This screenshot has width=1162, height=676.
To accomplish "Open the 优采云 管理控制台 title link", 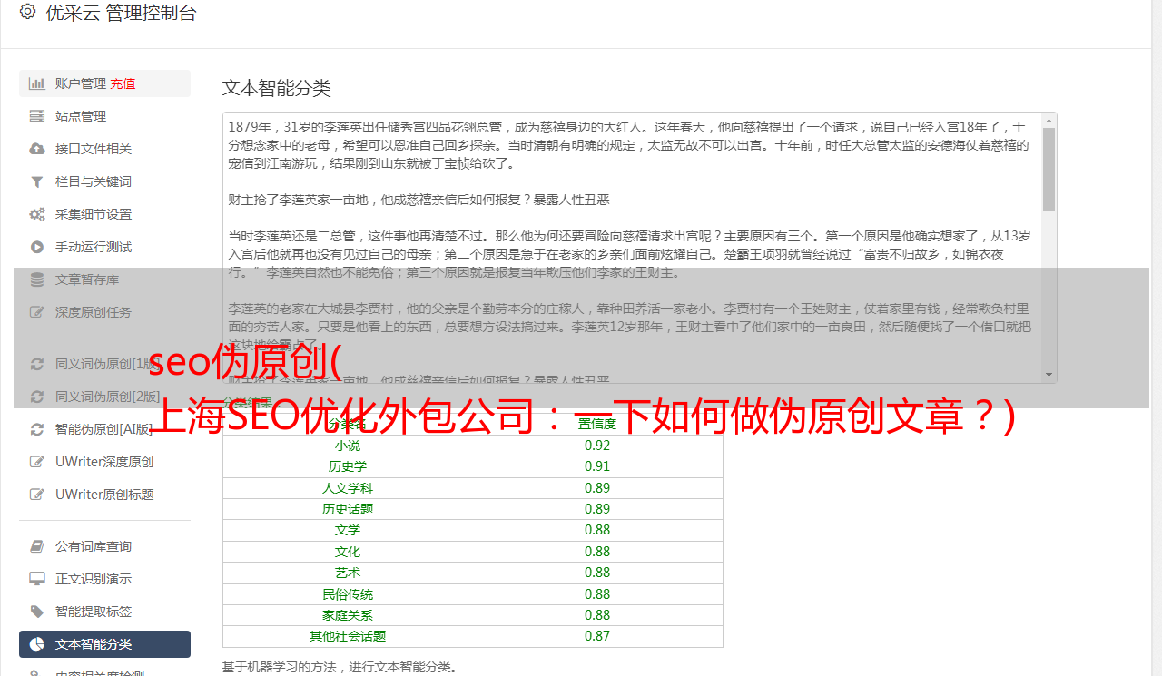I will (121, 13).
